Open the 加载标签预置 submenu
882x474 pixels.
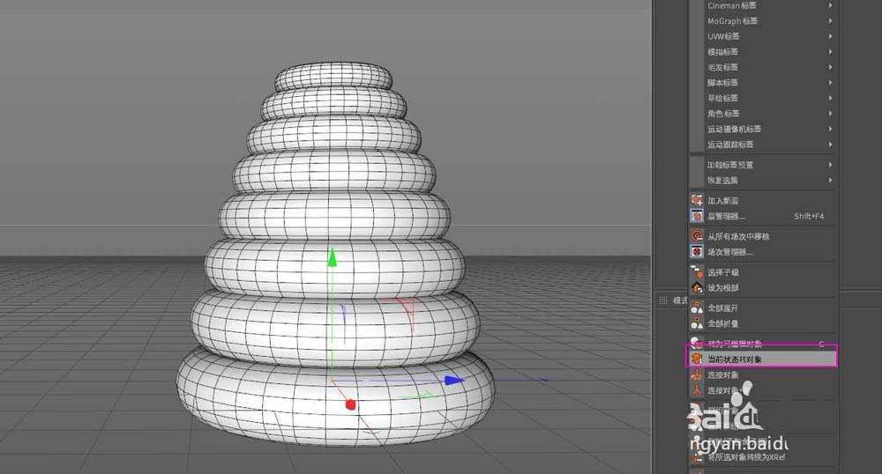pyautogui.click(x=762, y=165)
